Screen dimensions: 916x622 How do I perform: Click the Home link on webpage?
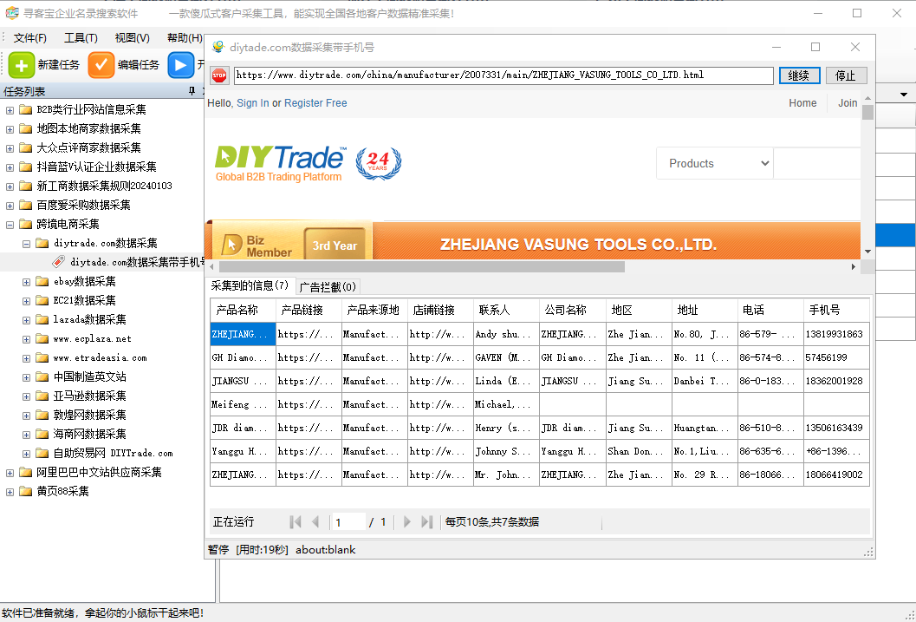pos(802,103)
